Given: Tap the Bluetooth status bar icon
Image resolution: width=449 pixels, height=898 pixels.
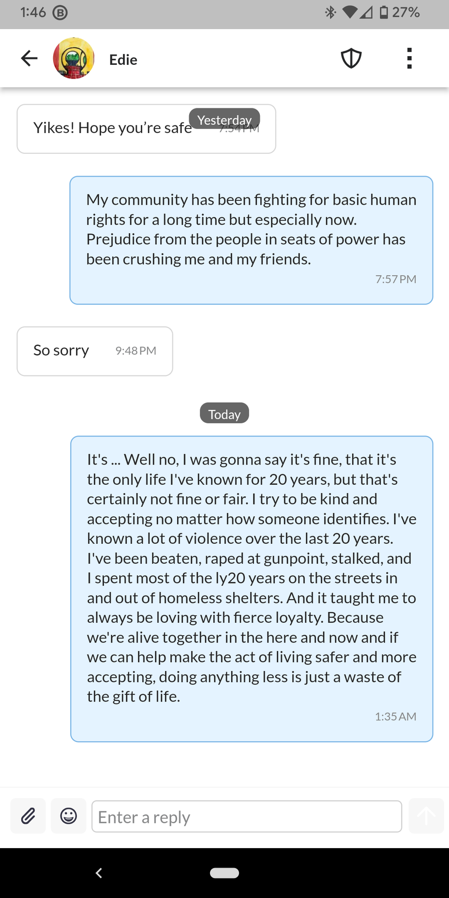Looking at the screenshot, I should pos(330,12).
